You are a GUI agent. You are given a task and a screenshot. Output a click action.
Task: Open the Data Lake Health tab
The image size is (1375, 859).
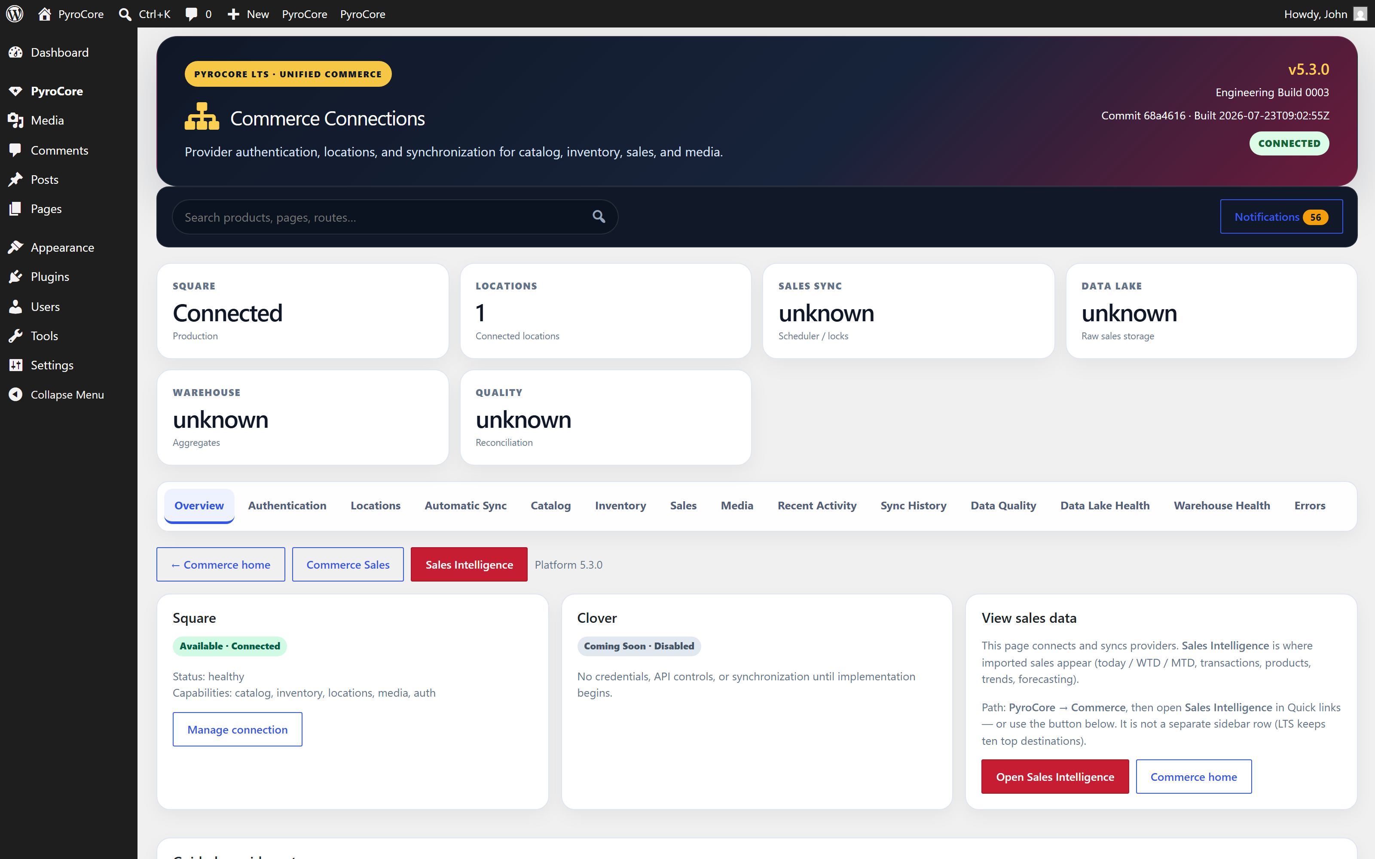click(1105, 506)
